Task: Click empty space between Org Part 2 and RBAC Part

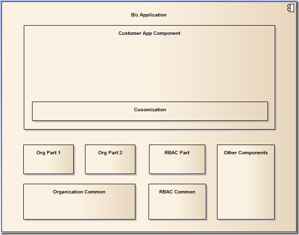Action: click(x=142, y=160)
